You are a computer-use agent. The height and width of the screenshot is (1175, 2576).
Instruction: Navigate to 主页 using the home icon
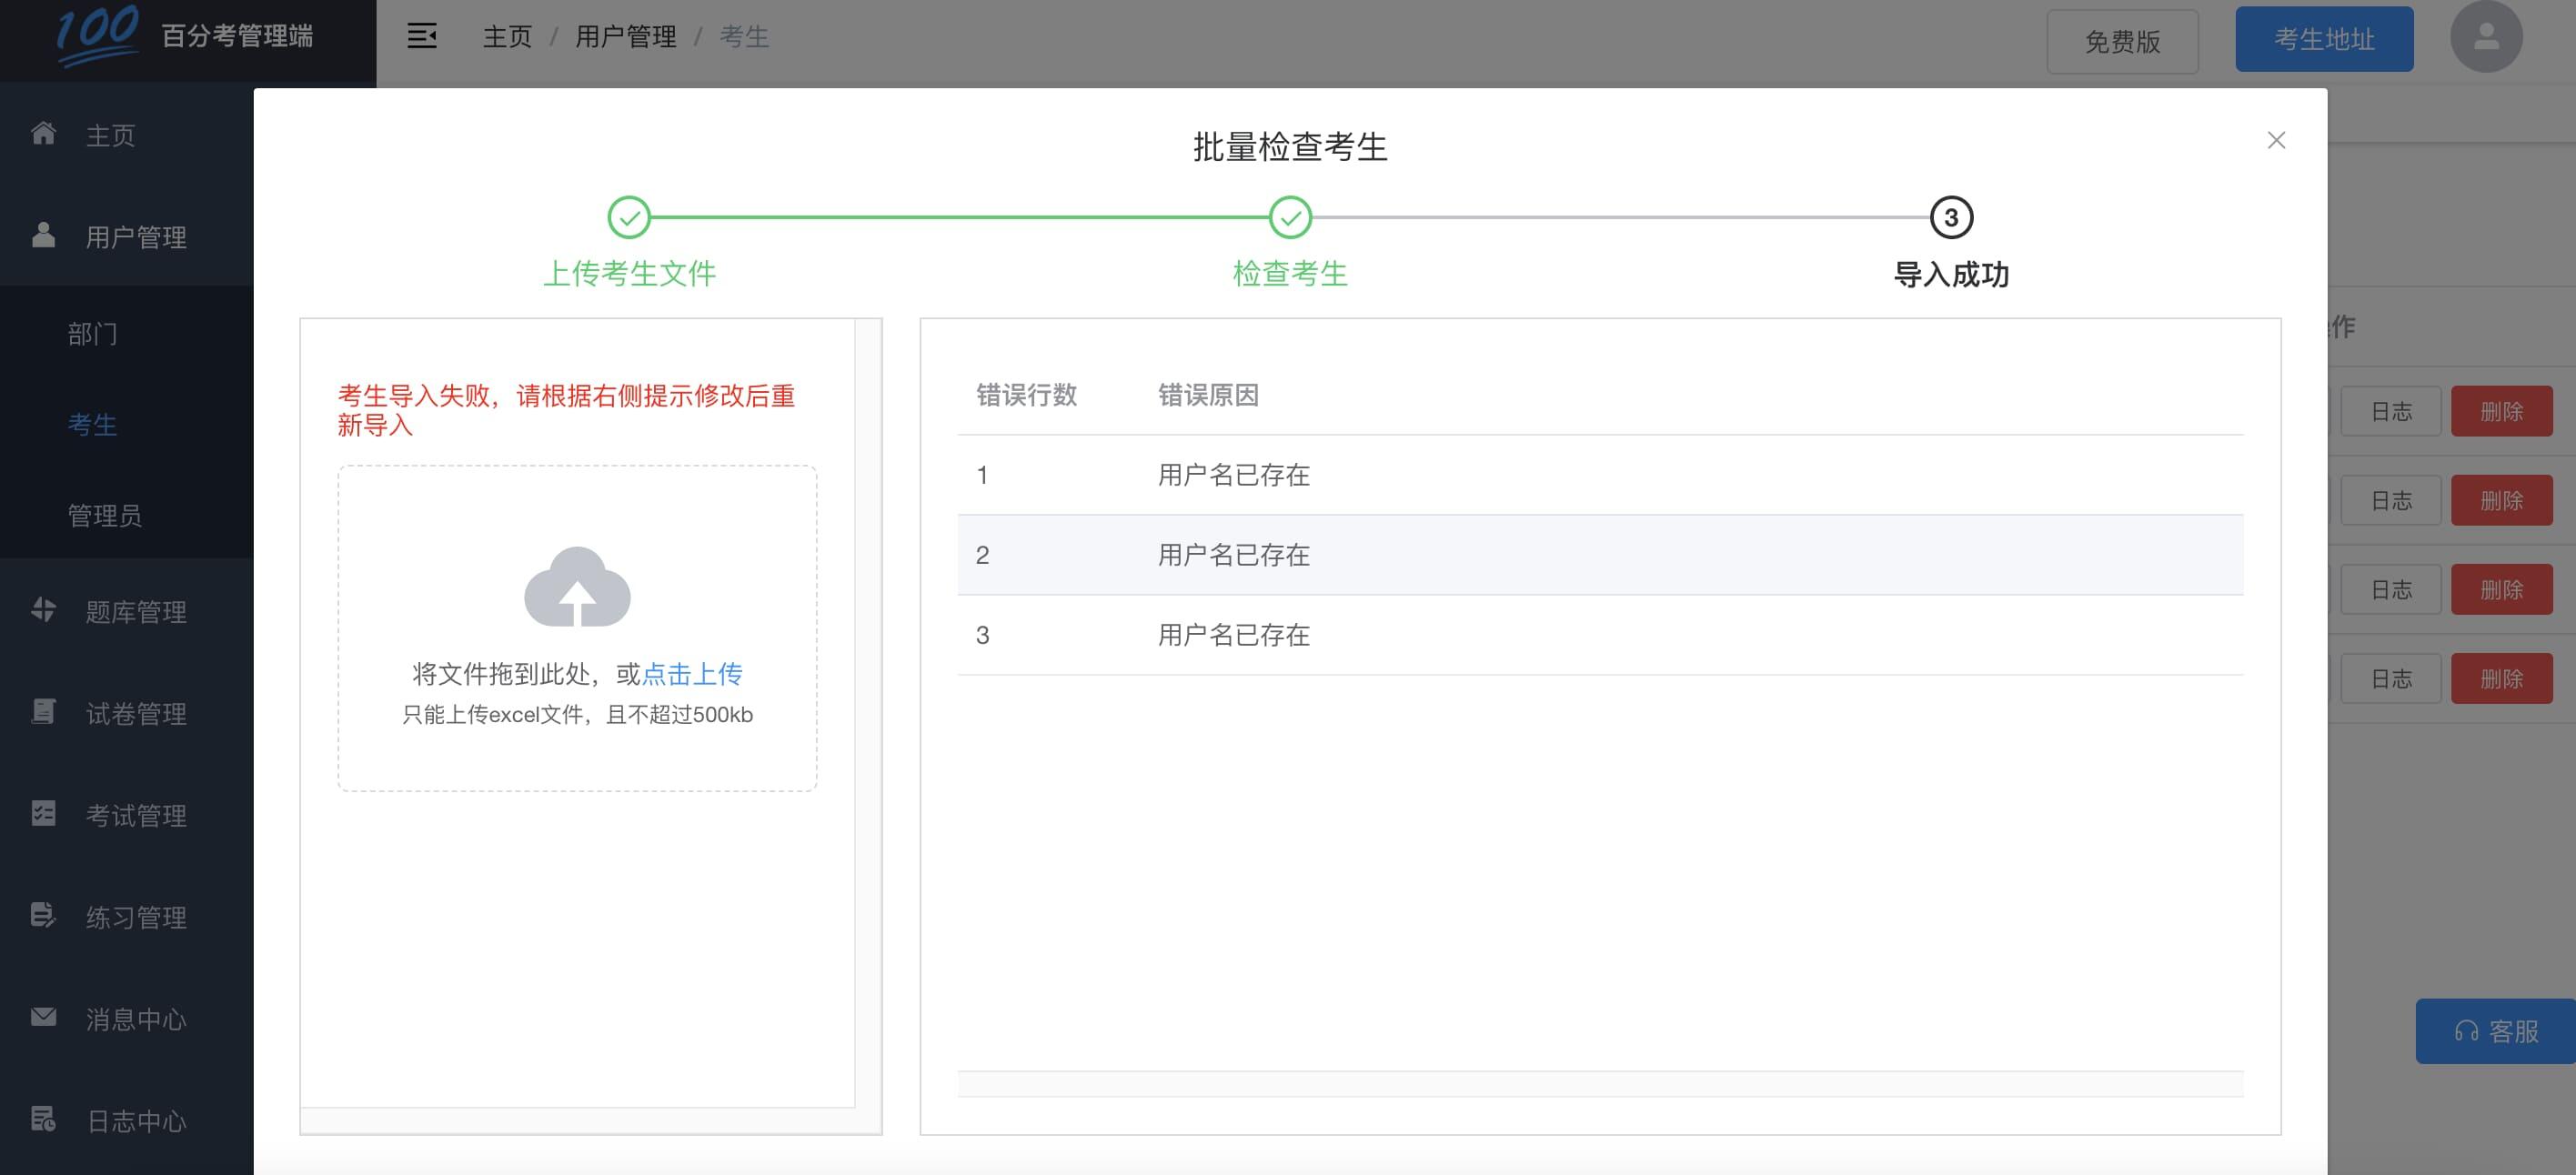coord(44,135)
